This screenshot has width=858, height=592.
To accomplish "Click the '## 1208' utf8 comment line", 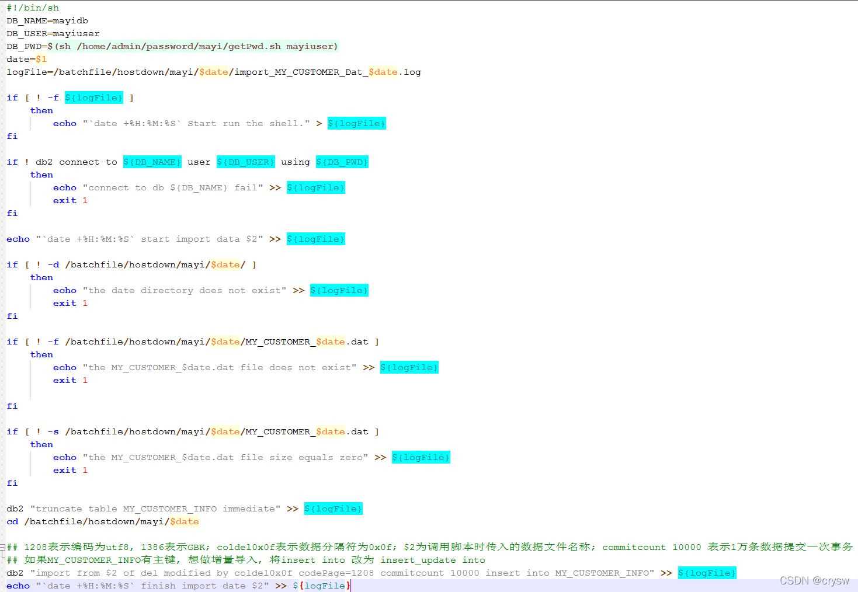I will [430, 547].
